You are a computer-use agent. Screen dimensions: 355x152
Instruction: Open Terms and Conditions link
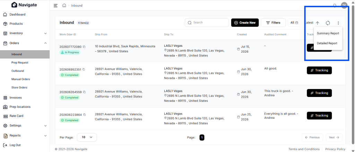point(304,149)
